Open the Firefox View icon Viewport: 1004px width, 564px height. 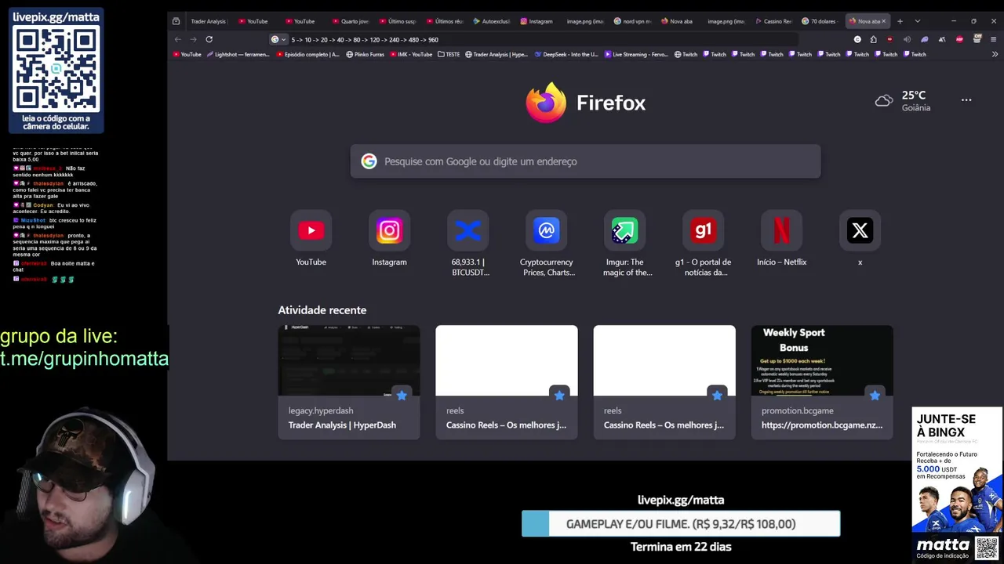(176, 21)
